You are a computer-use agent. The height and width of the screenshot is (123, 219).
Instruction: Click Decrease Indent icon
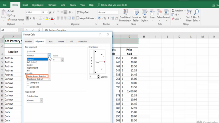[x=69, y=18]
